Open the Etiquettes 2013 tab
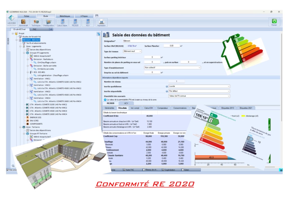 (x=227, y=108)
